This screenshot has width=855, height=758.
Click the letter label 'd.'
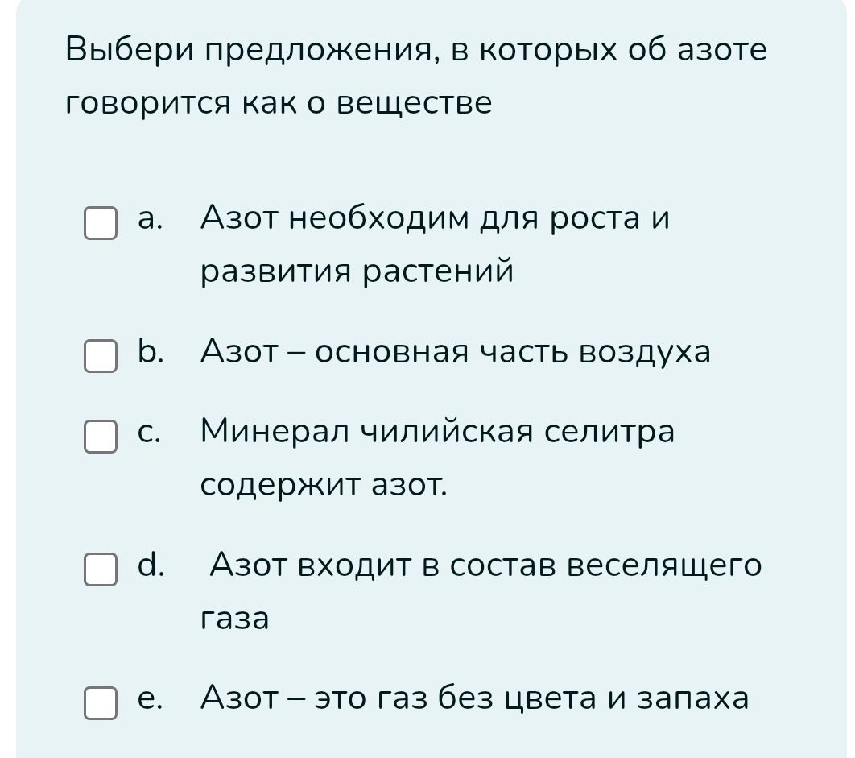tap(151, 564)
